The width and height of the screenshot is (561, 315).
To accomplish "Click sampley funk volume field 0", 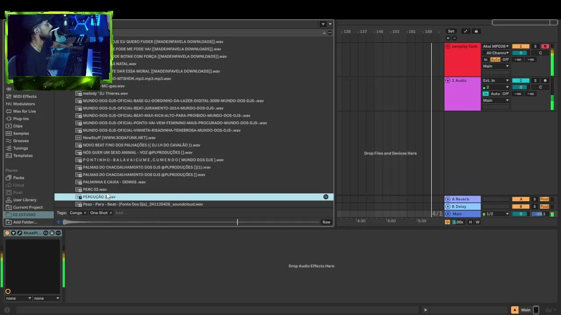I will [x=521, y=53].
